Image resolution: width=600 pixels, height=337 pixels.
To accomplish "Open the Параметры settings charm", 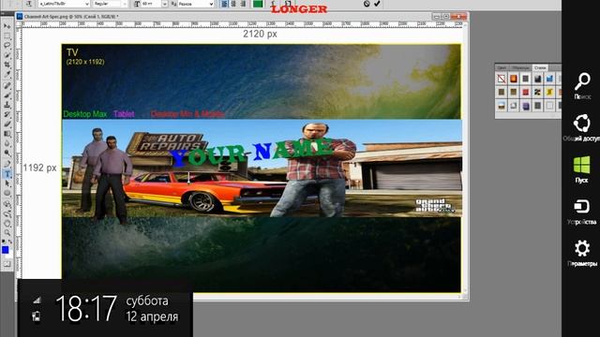I will pos(582,253).
